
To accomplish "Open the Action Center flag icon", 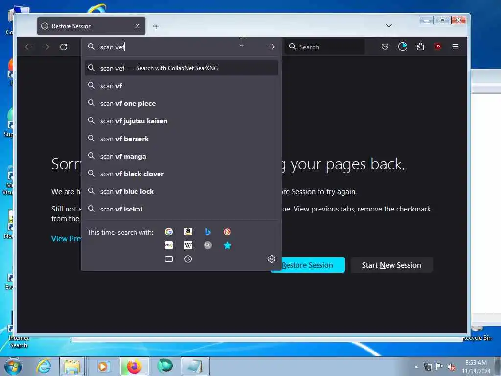I will pos(440,367).
